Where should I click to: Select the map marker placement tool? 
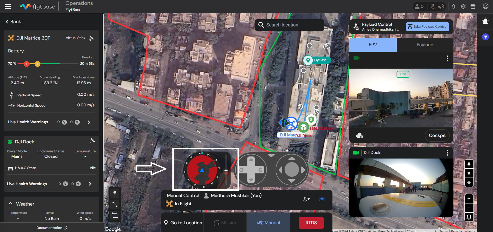[x=115, y=193]
